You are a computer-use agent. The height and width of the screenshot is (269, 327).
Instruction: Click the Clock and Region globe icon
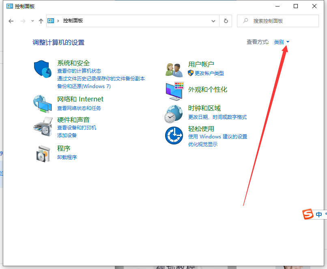(x=174, y=114)
